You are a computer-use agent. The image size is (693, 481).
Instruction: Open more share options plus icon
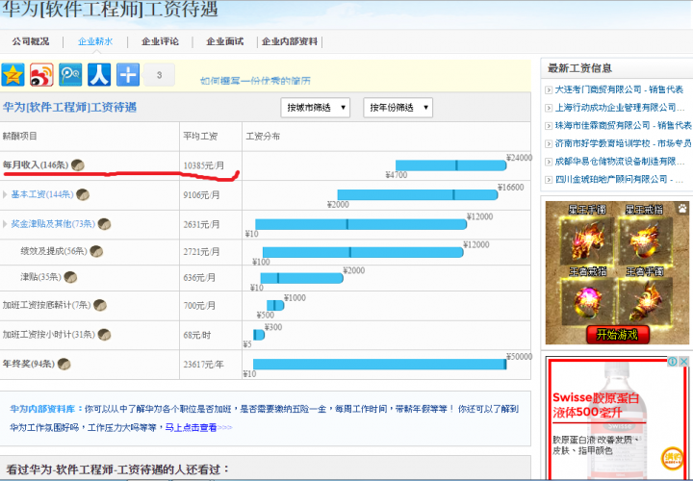click(x=128, y=75)
